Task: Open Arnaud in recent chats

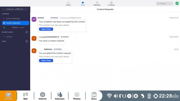Action: coord(9,37)
